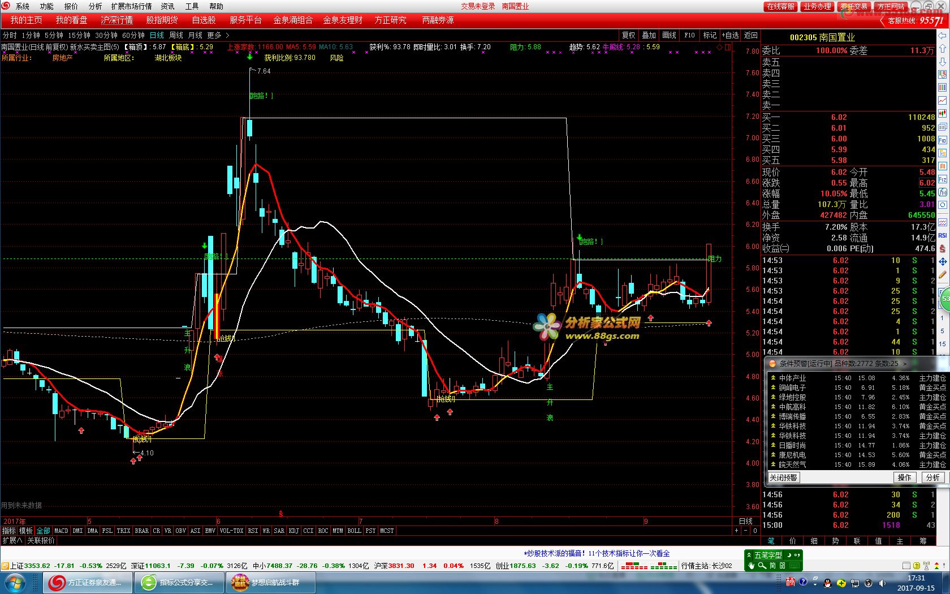Toggle the 画线 drawing option

tap(669, 35)
